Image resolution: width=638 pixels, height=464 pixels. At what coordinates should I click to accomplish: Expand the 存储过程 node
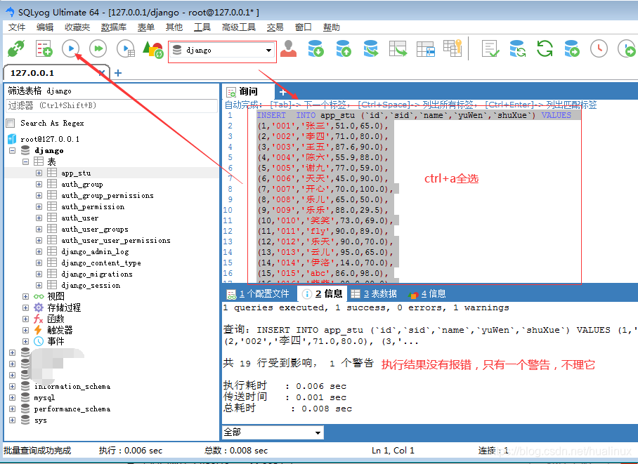coord(25,307)
